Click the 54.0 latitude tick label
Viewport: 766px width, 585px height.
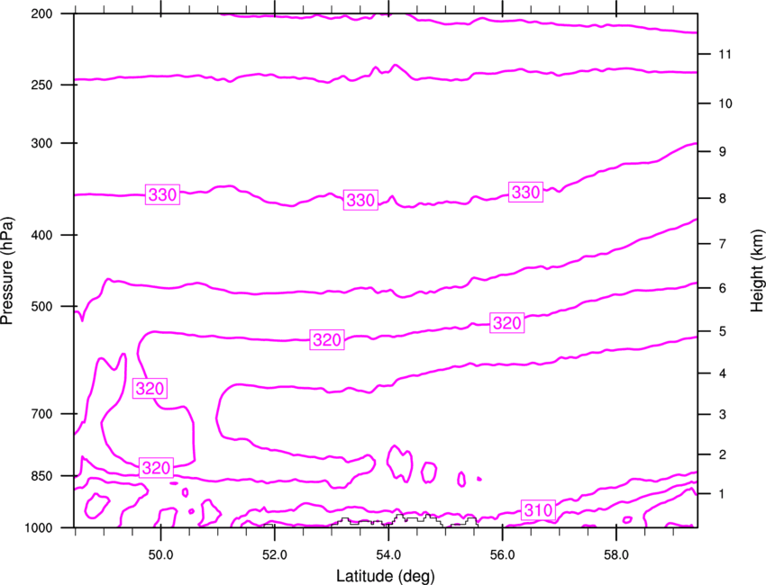(x=388, y=555)
